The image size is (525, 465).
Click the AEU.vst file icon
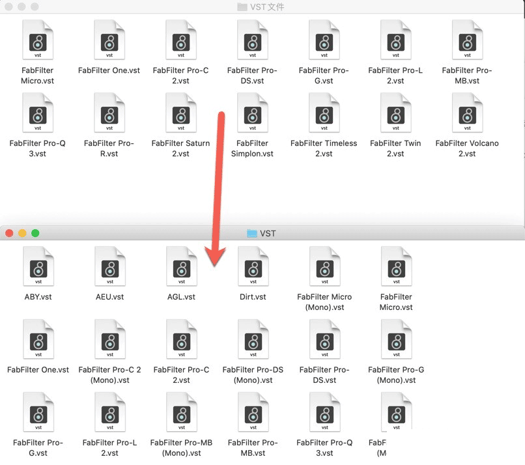pos(110,266)
